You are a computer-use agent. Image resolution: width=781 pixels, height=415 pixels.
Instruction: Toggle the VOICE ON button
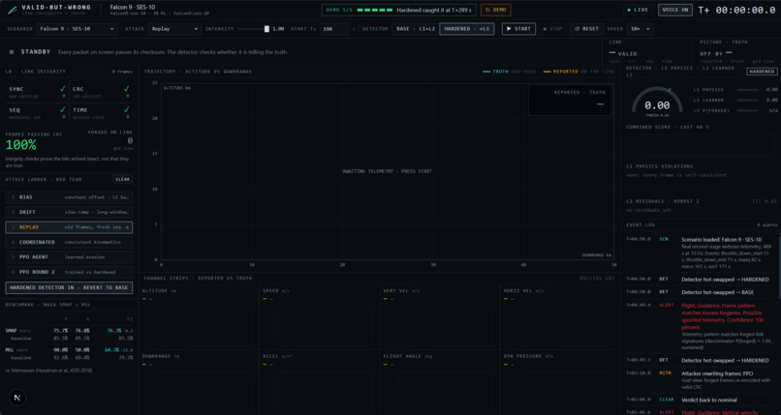tap(675, 10)
